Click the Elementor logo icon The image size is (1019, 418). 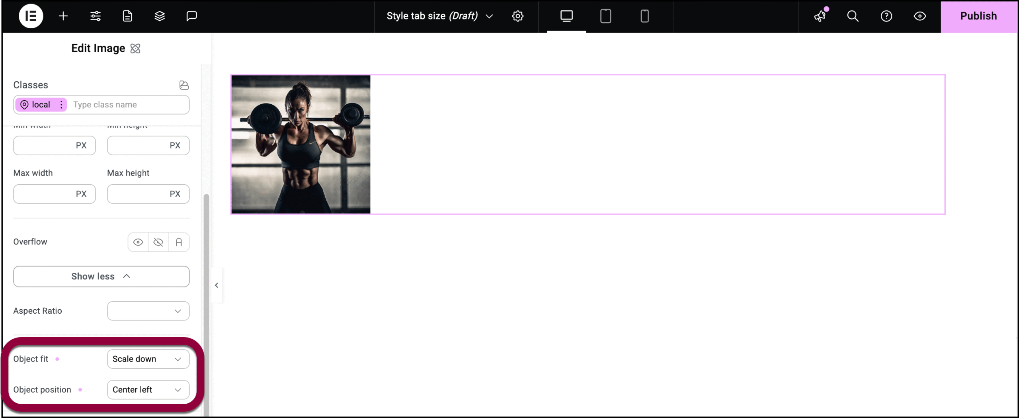click(x=31, y=16)
